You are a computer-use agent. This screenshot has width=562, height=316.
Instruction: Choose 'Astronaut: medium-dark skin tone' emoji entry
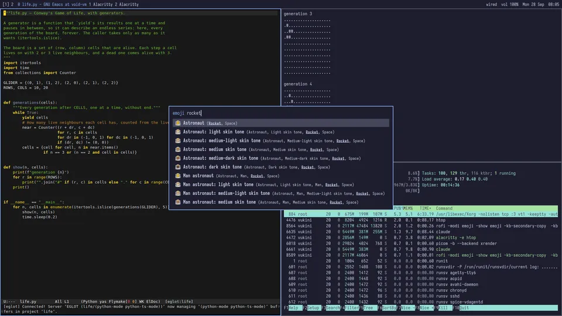(281, 158)
